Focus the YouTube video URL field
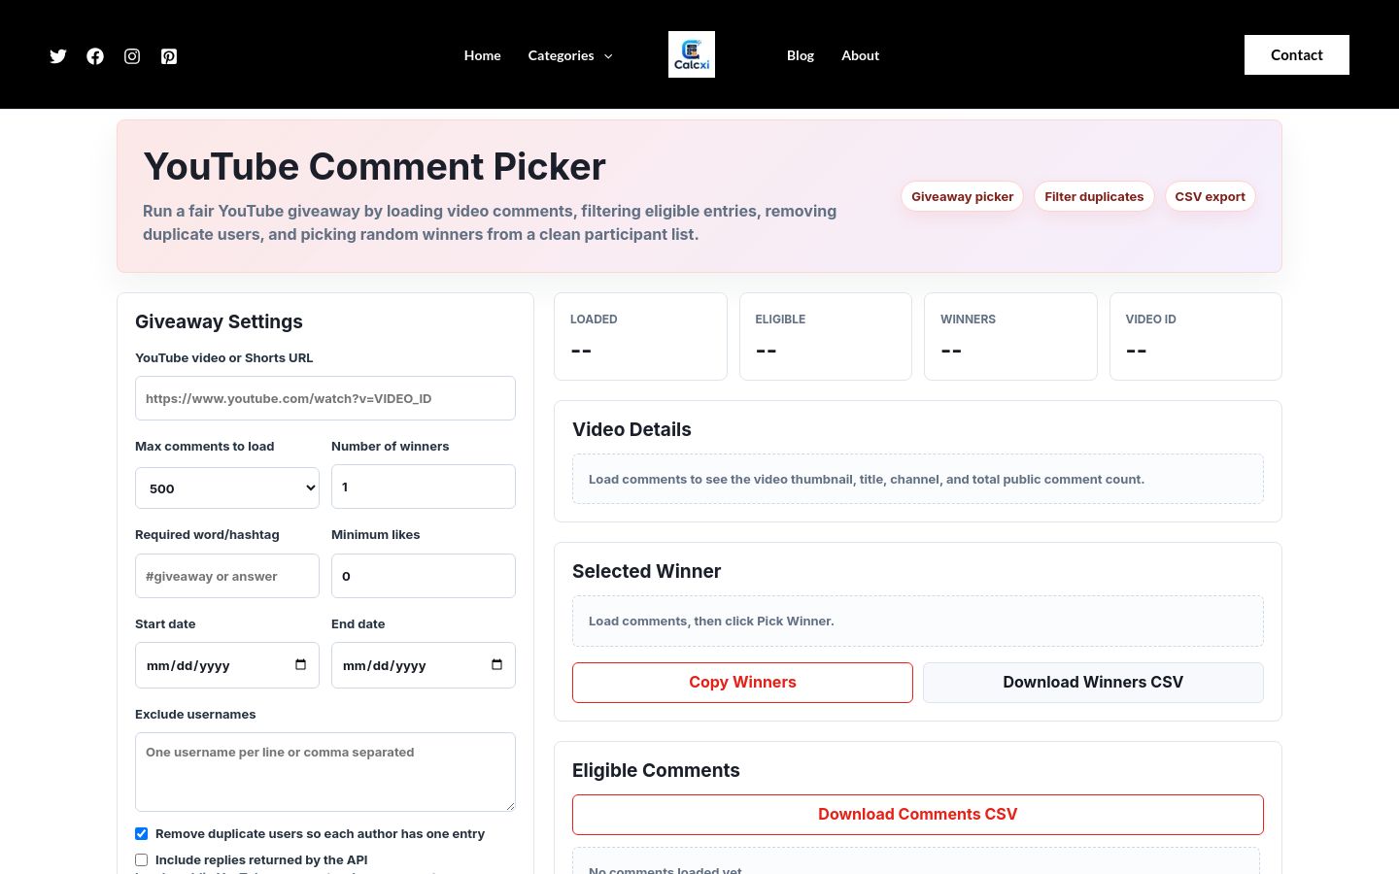The width and height of the screenshot is (1399, 874). [325, 398]
